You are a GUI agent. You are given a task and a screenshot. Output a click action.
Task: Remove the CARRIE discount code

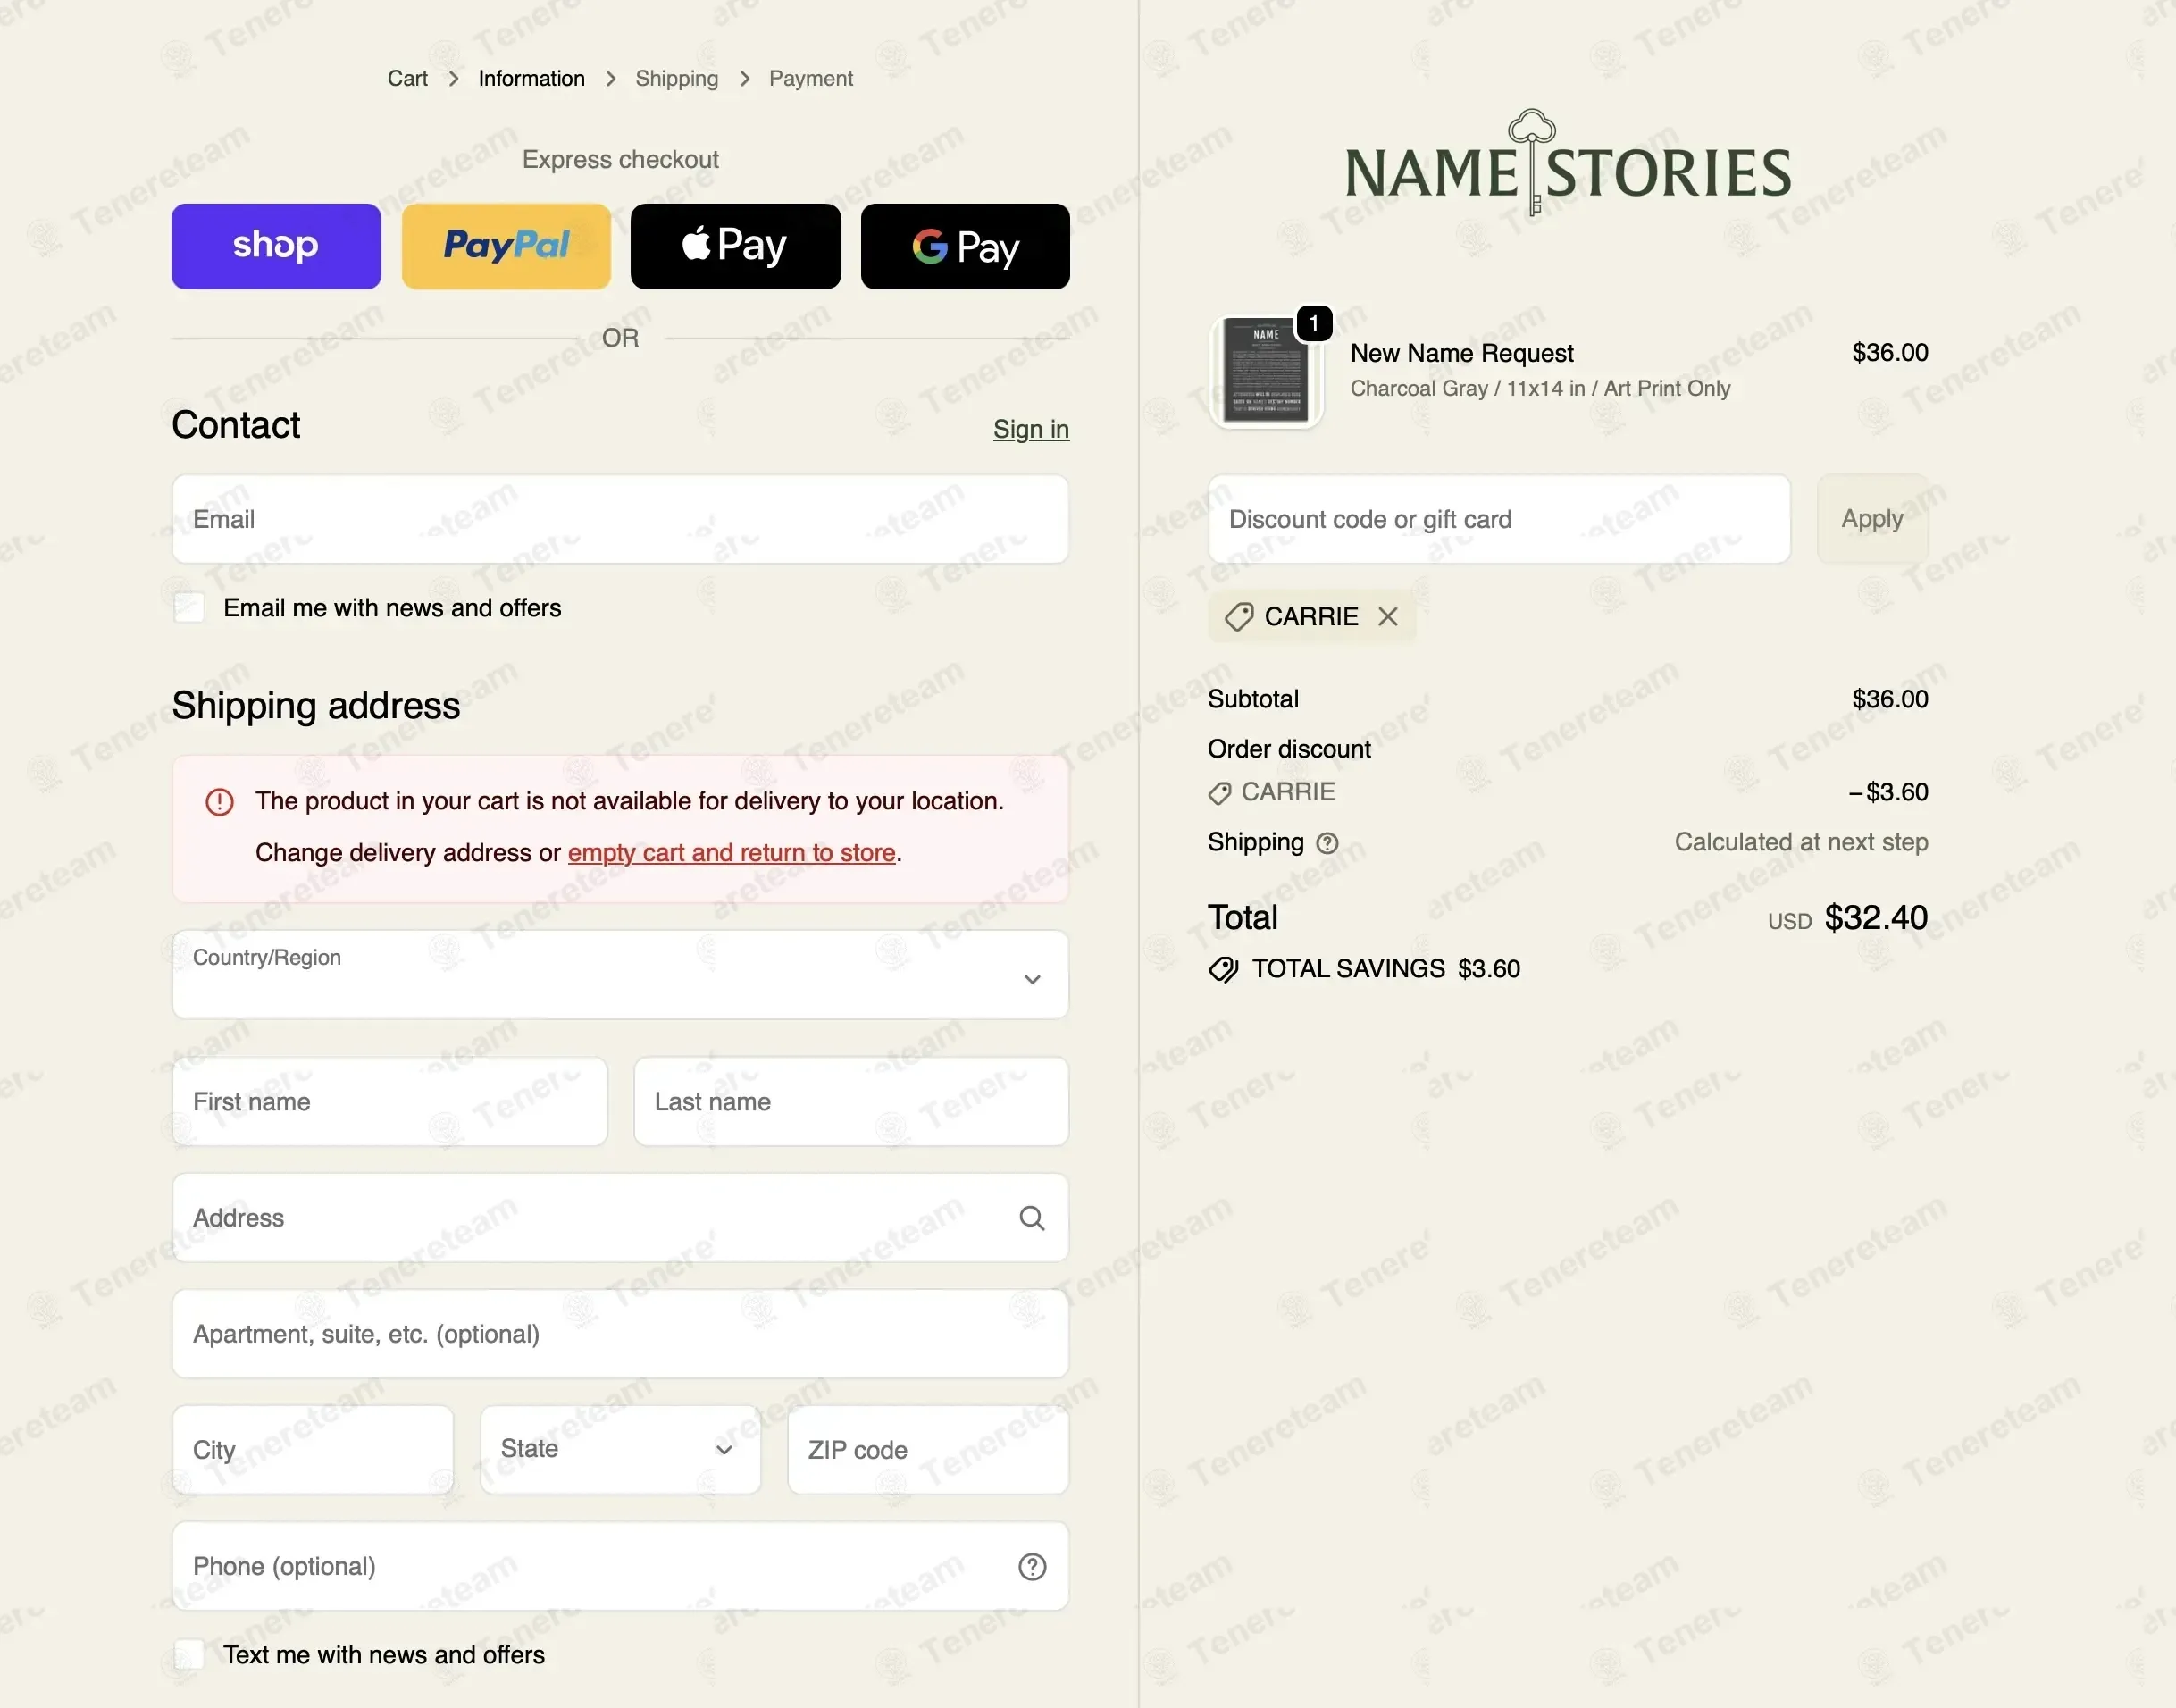(x=1388, y=616)
